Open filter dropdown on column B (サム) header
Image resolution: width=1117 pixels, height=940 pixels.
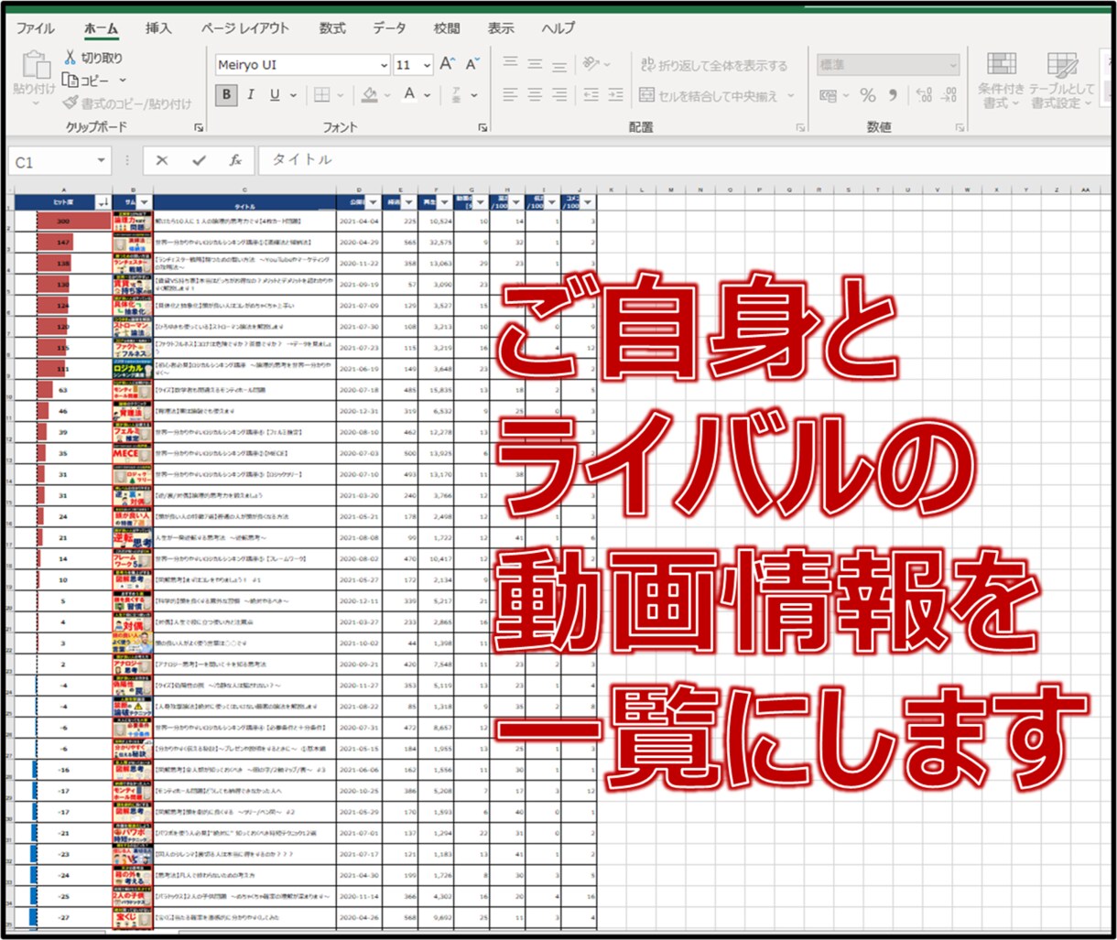click(145, 202)
